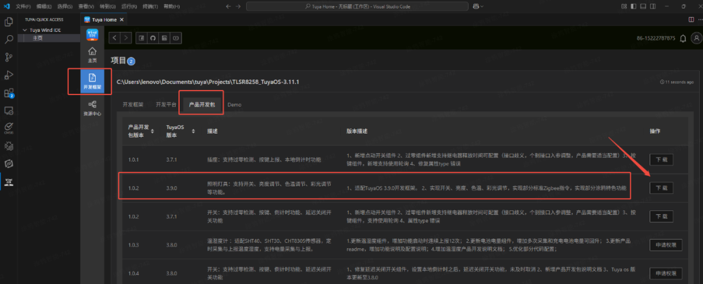
Task: Open the 转到(G) menu
Action: 107,7
